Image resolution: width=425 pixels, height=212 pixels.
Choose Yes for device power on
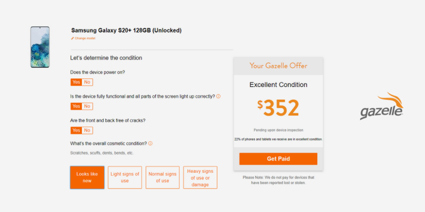(76, 82)
